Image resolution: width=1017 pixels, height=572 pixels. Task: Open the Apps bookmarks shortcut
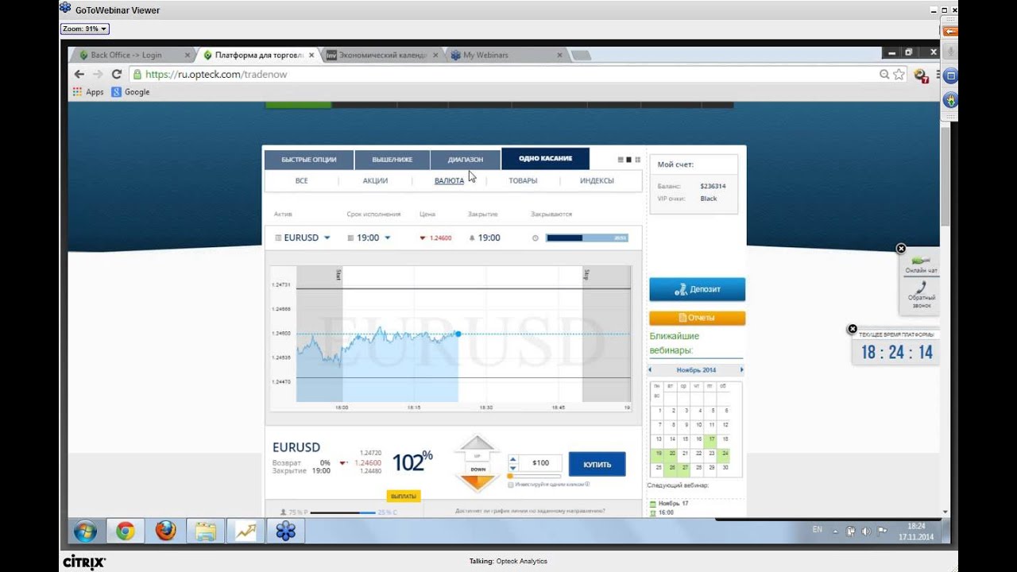point(88,92)
